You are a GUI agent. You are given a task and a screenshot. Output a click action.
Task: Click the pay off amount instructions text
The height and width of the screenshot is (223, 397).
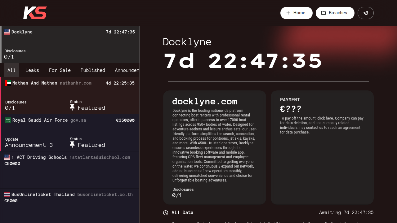point(322,125)
